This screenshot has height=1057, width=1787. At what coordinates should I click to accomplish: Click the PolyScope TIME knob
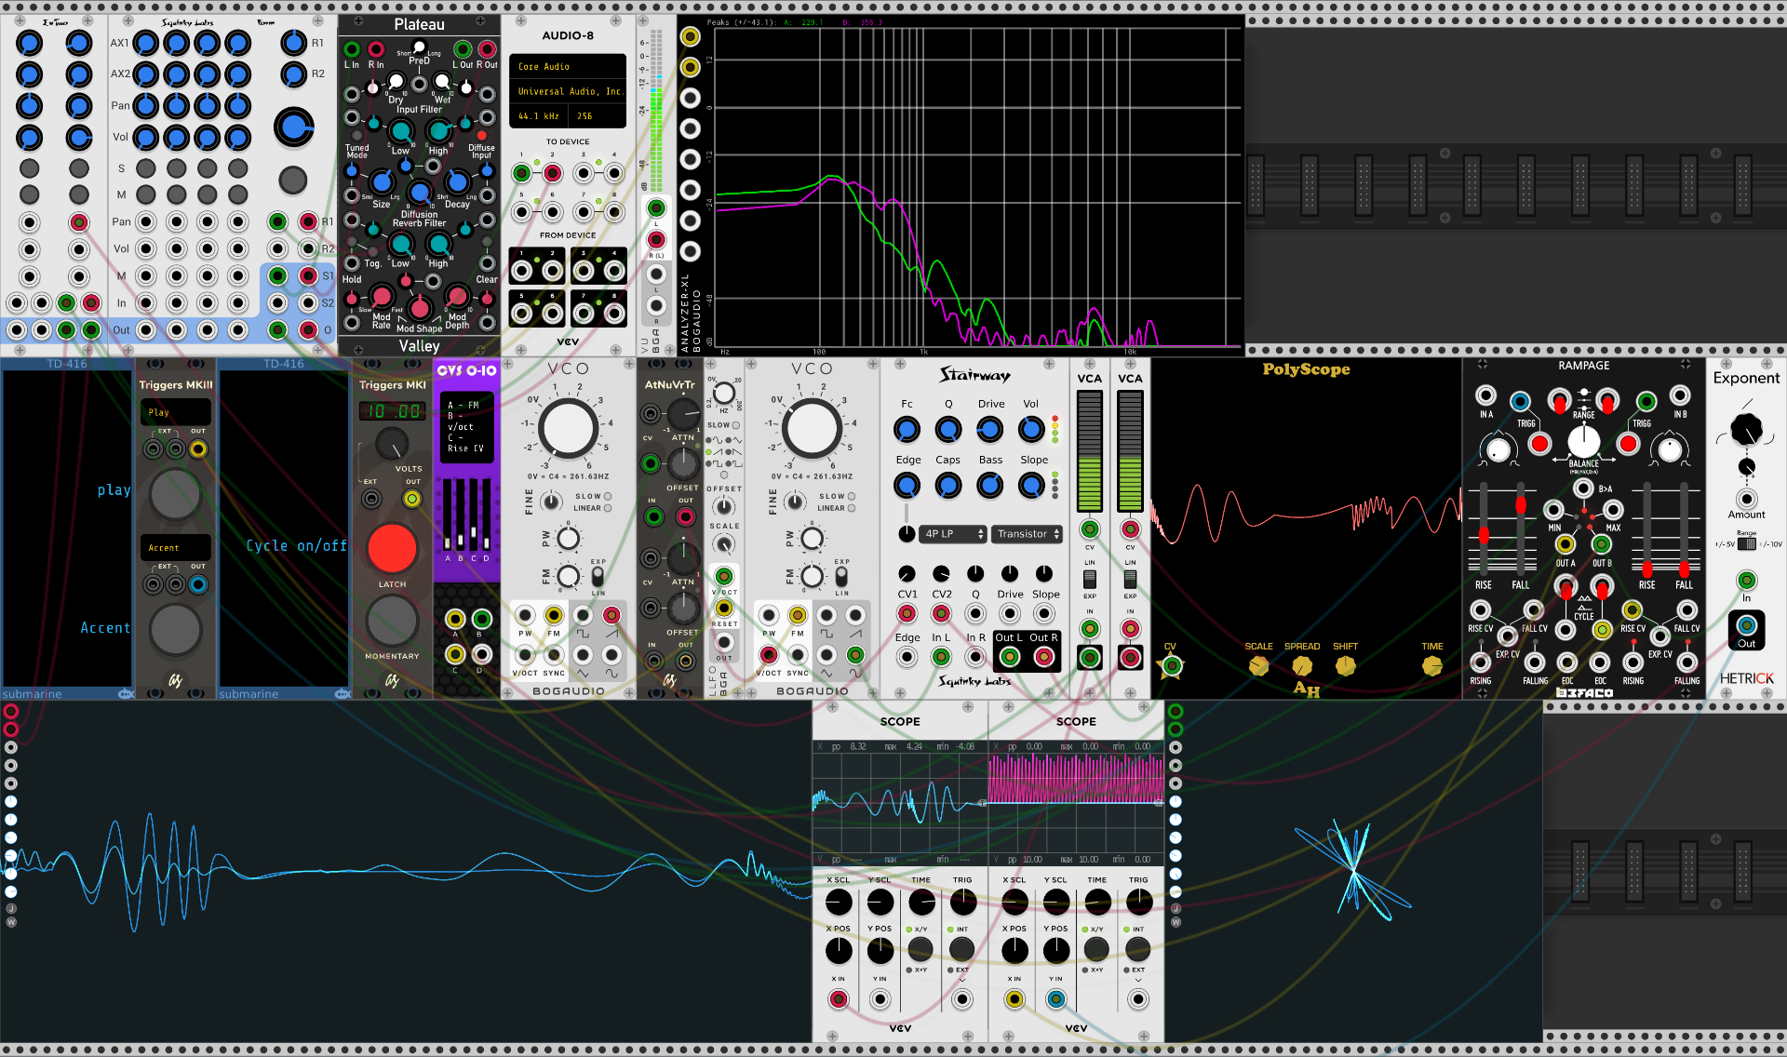coord(1432,665)
